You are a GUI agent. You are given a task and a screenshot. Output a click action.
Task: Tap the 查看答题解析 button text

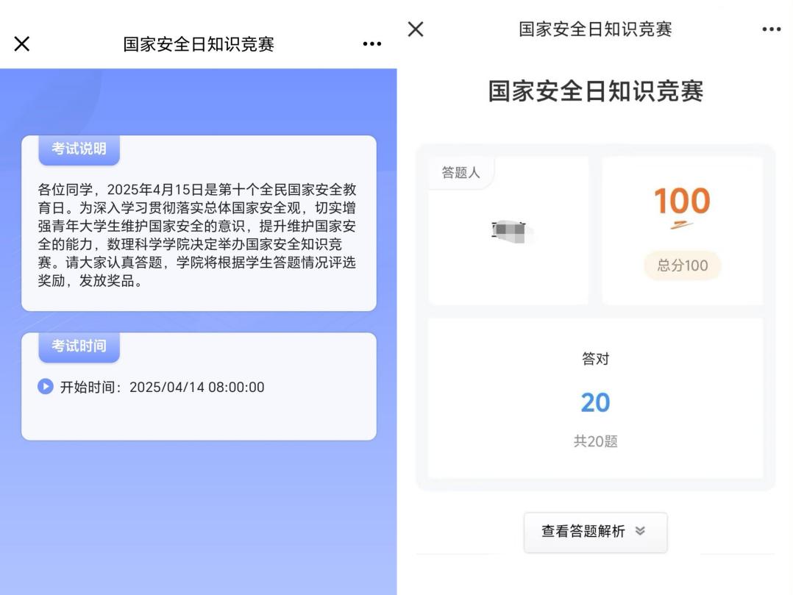coord(583,532)
